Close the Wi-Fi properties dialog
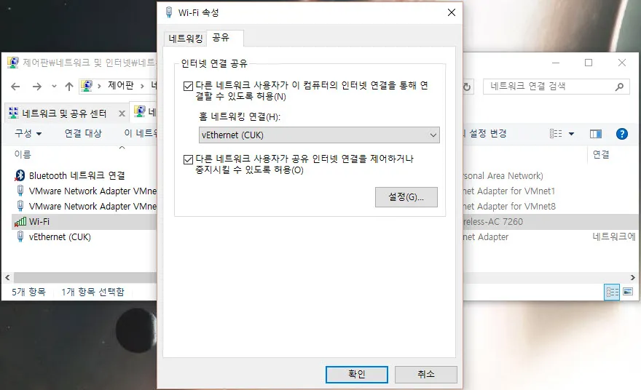The width and height of the screenshot is (641, 390). pos(452,12)
